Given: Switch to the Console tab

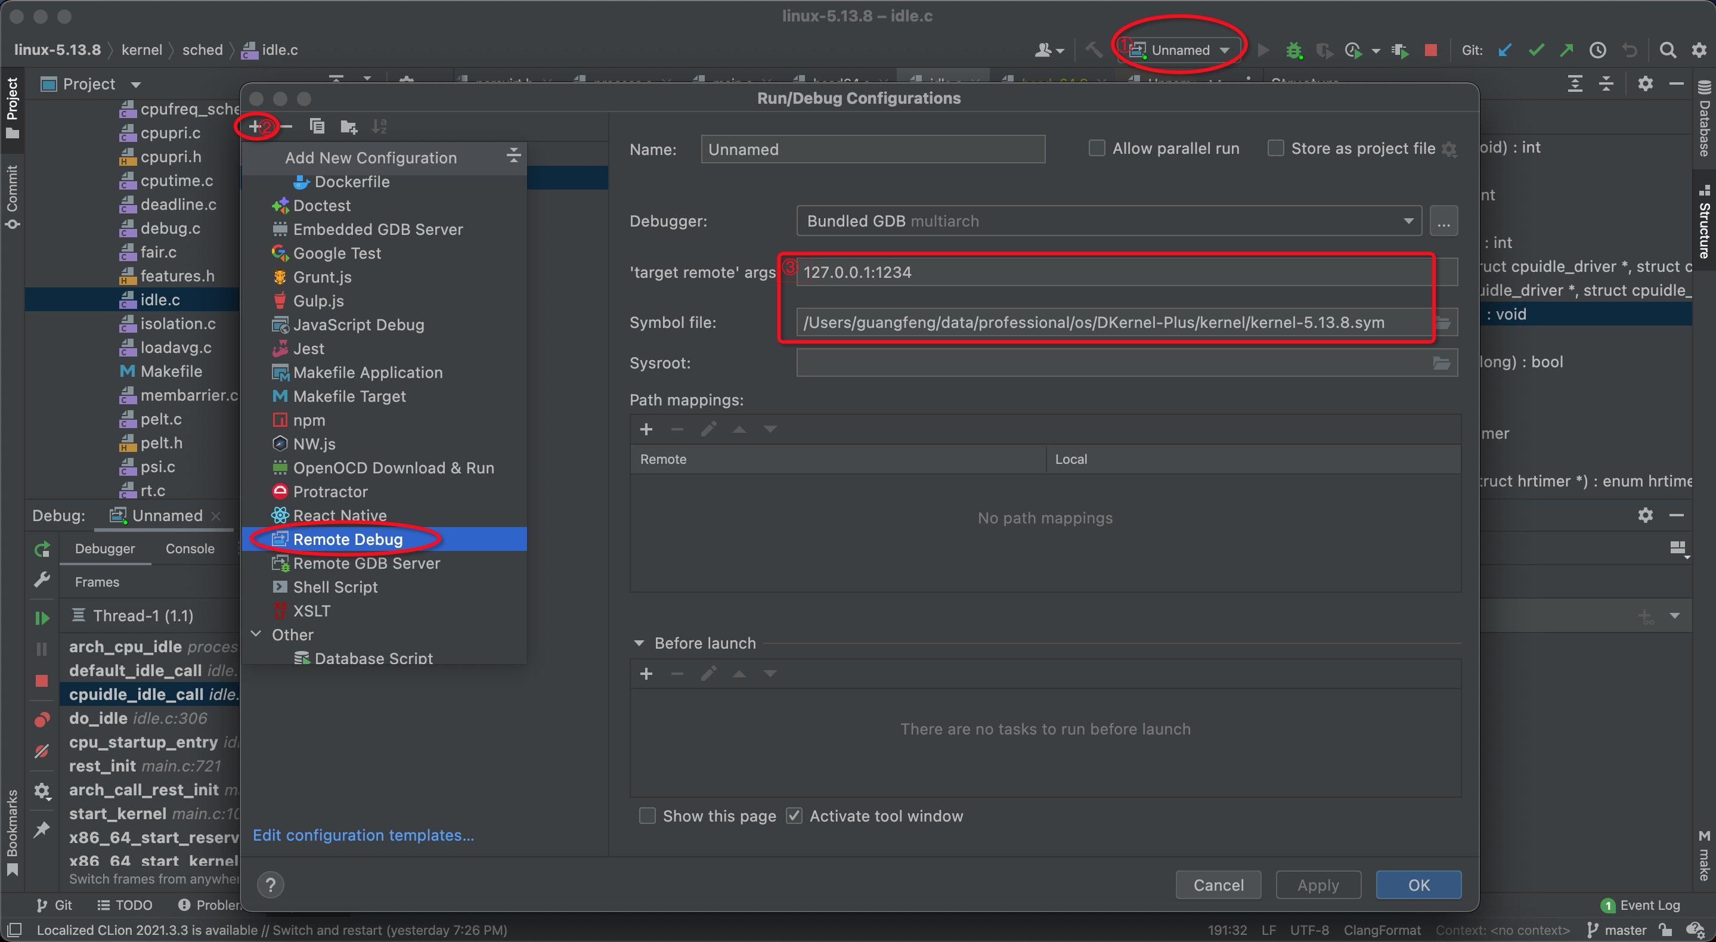Looking at the screenshot, I should (190, 549).
